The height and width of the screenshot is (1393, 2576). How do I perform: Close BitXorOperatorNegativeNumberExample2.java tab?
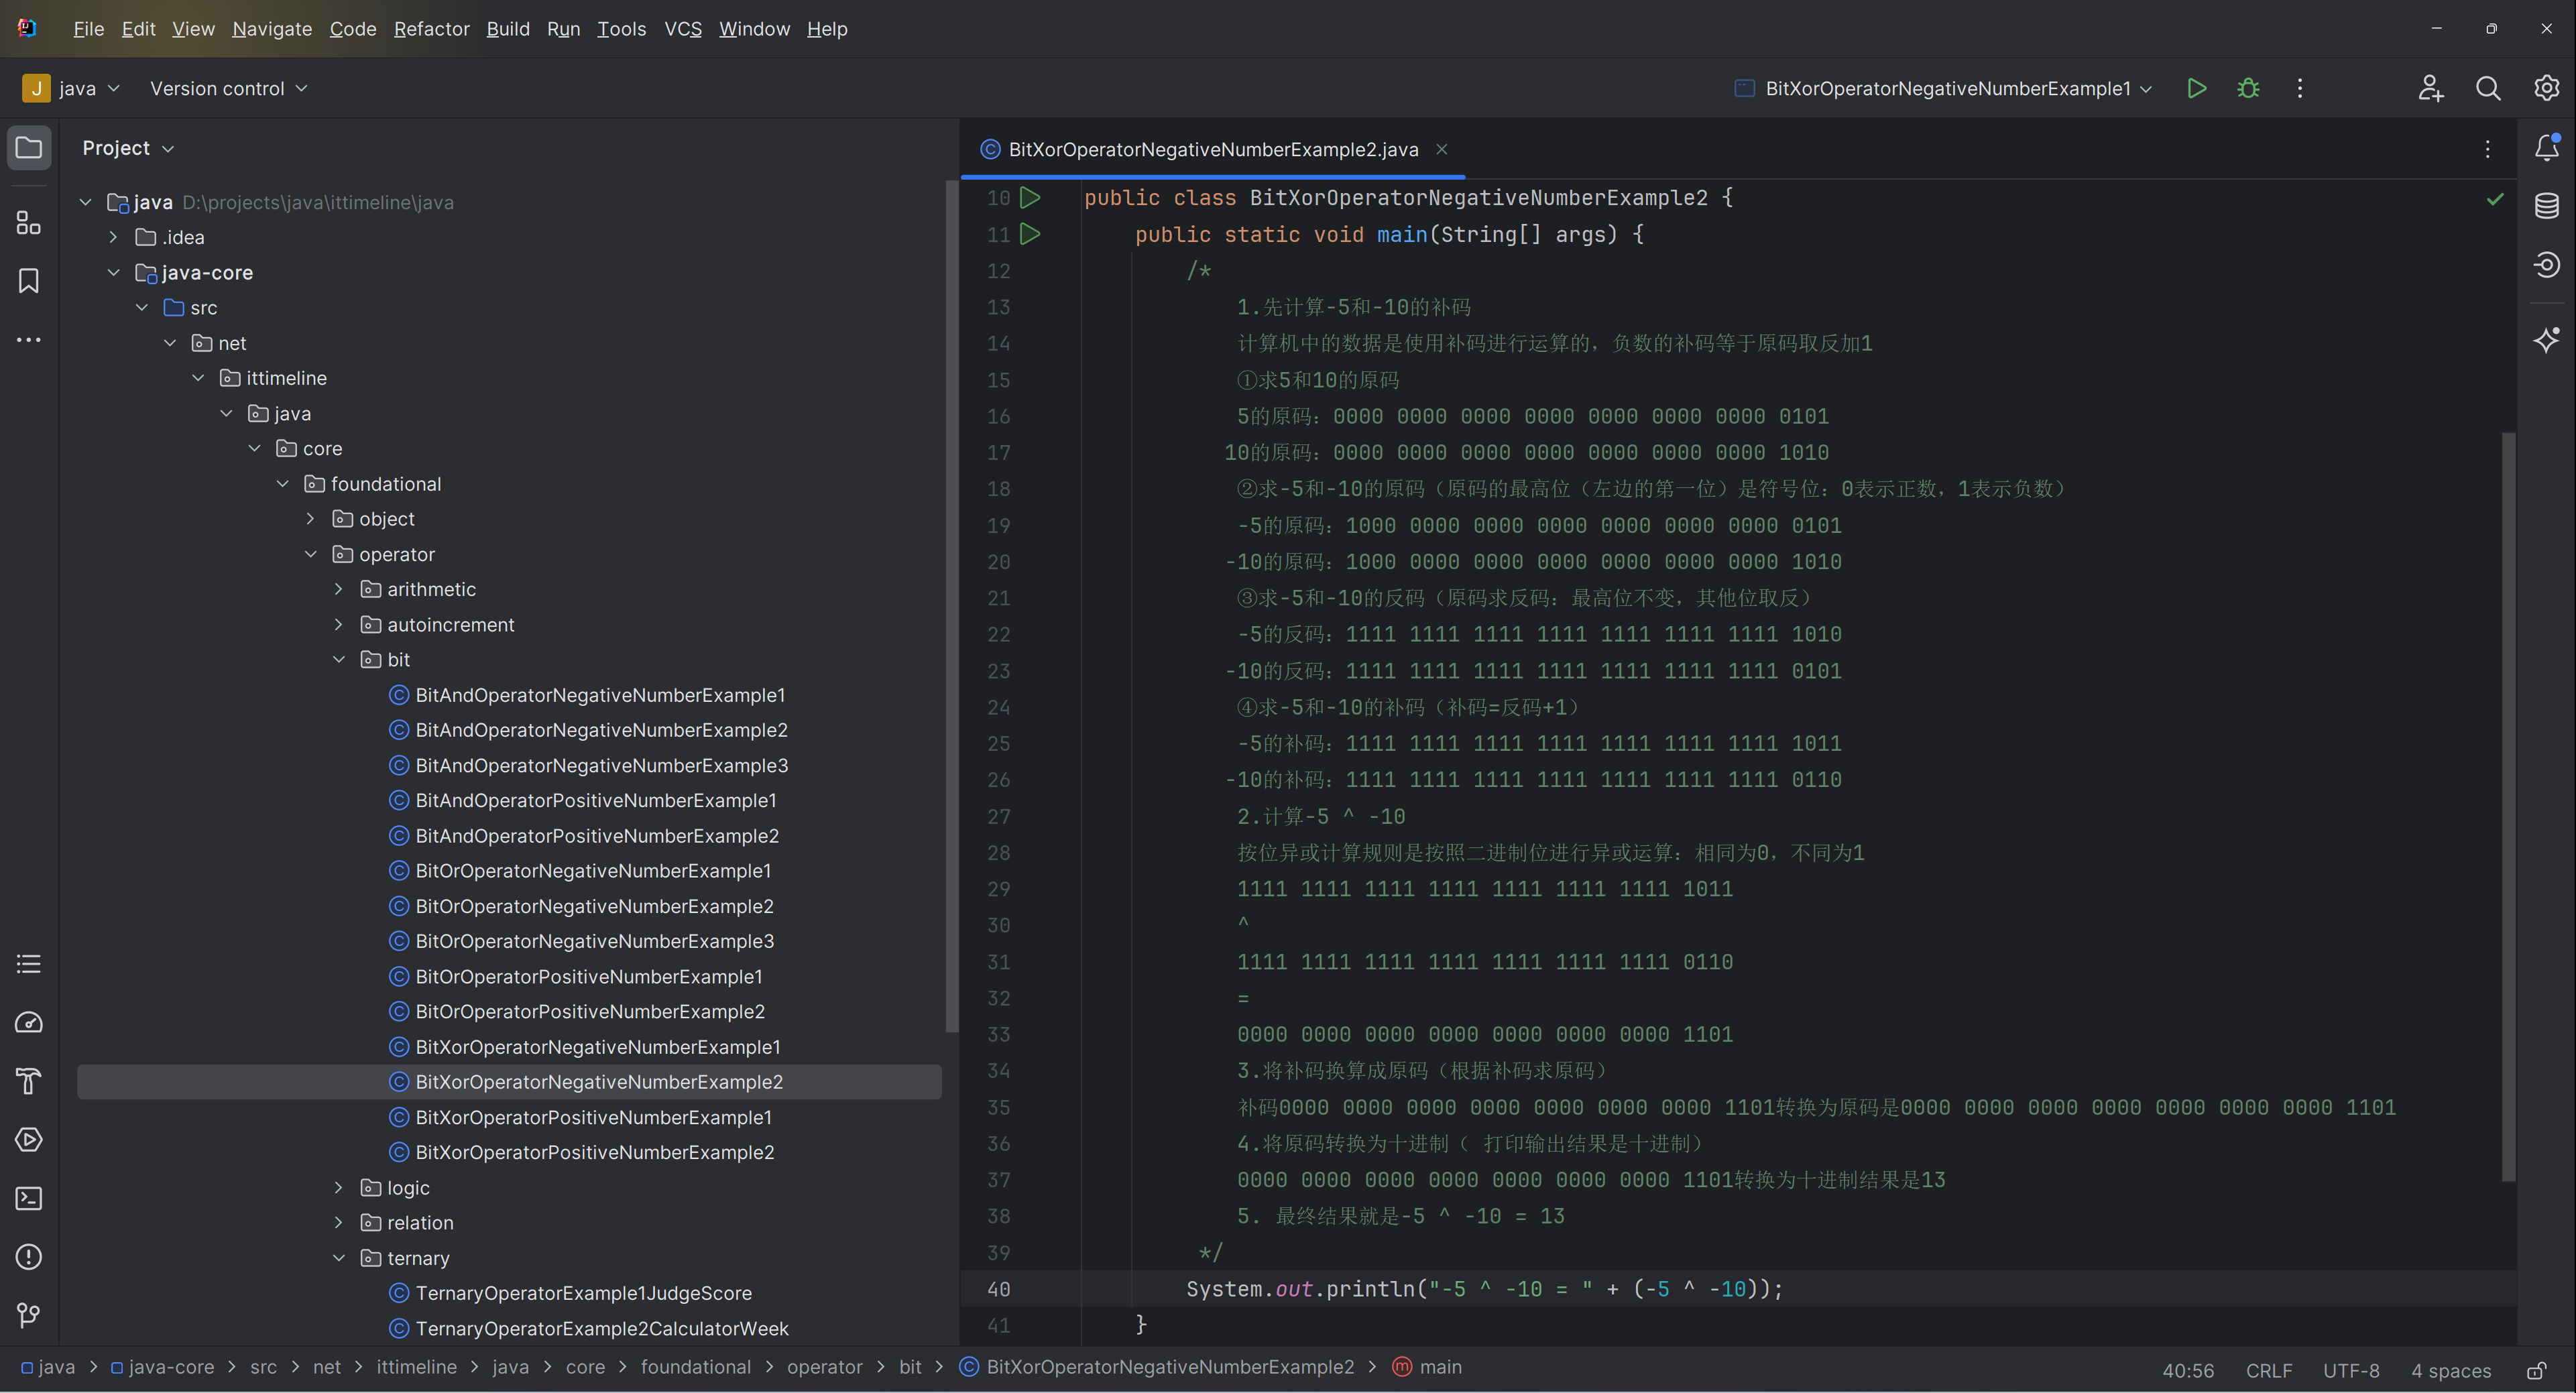coord(1442,149)
